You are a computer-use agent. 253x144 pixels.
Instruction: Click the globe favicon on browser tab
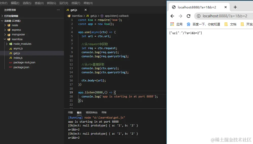click(174, 7)
